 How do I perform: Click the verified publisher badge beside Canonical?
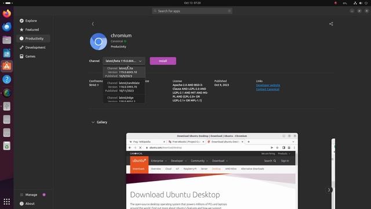[125, 41]
